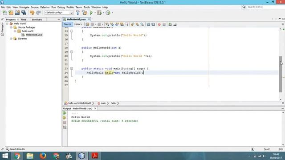
Task: Click the Comment lines icon
Action: [170, 24]
